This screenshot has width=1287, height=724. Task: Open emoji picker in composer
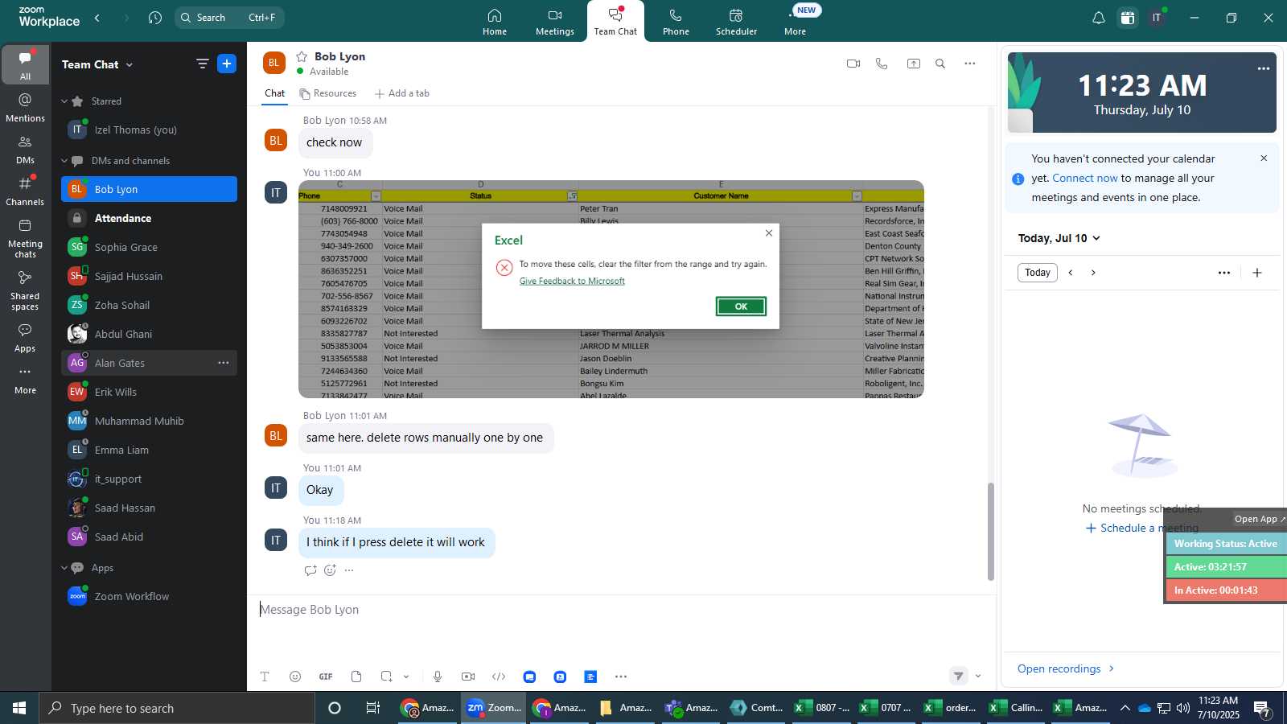[295, 677]
